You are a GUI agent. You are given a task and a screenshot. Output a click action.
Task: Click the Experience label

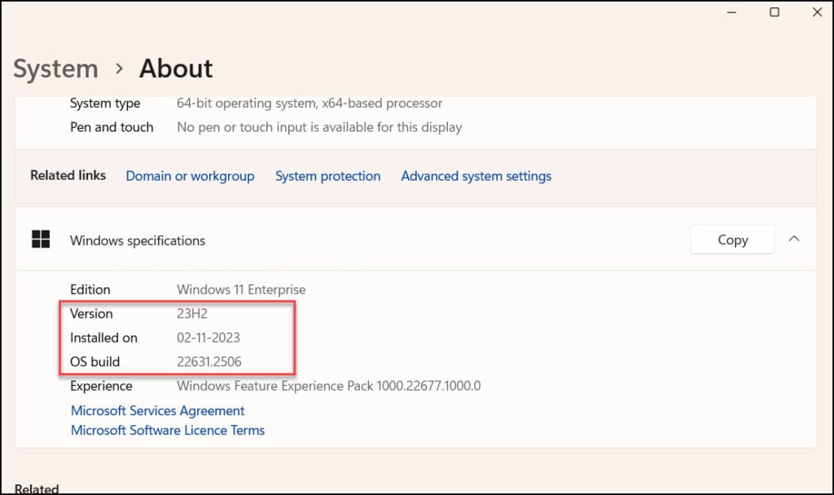click(101, 386)
